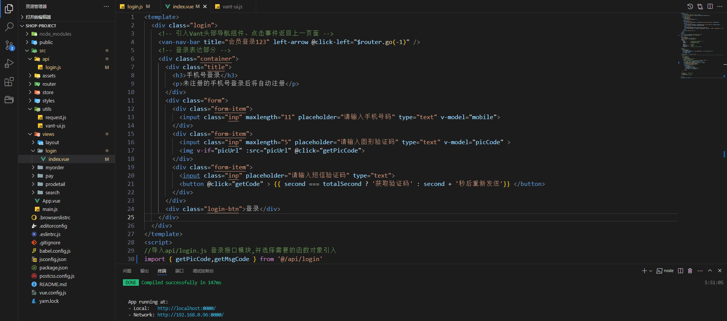This screenshot has height=321, width=727.
Task: Open Explorer panel more actions menu
Action: (106, 6)
